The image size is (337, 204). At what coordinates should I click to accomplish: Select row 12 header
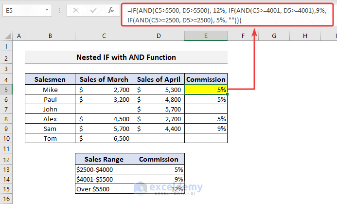click(6, 159)
